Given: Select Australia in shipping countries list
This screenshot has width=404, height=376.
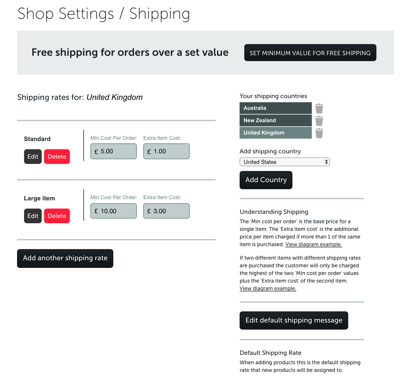Looking at the screenshot, I should point(276,108).
